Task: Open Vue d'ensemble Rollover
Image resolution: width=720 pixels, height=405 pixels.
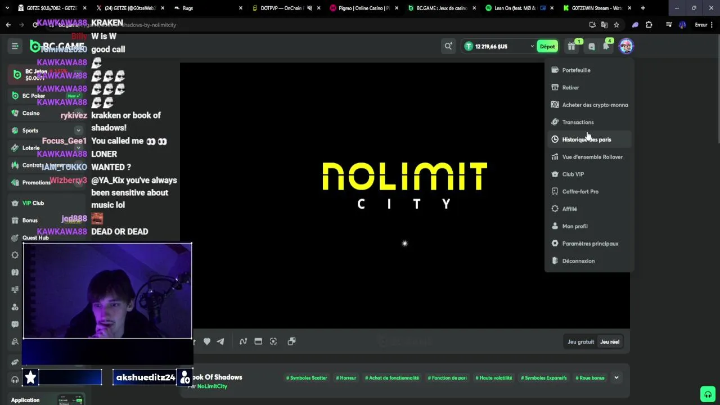Action: (589, 157)
